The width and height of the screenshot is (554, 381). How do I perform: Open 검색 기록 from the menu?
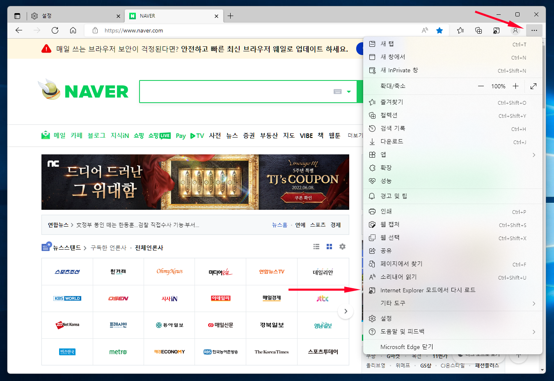453,129
